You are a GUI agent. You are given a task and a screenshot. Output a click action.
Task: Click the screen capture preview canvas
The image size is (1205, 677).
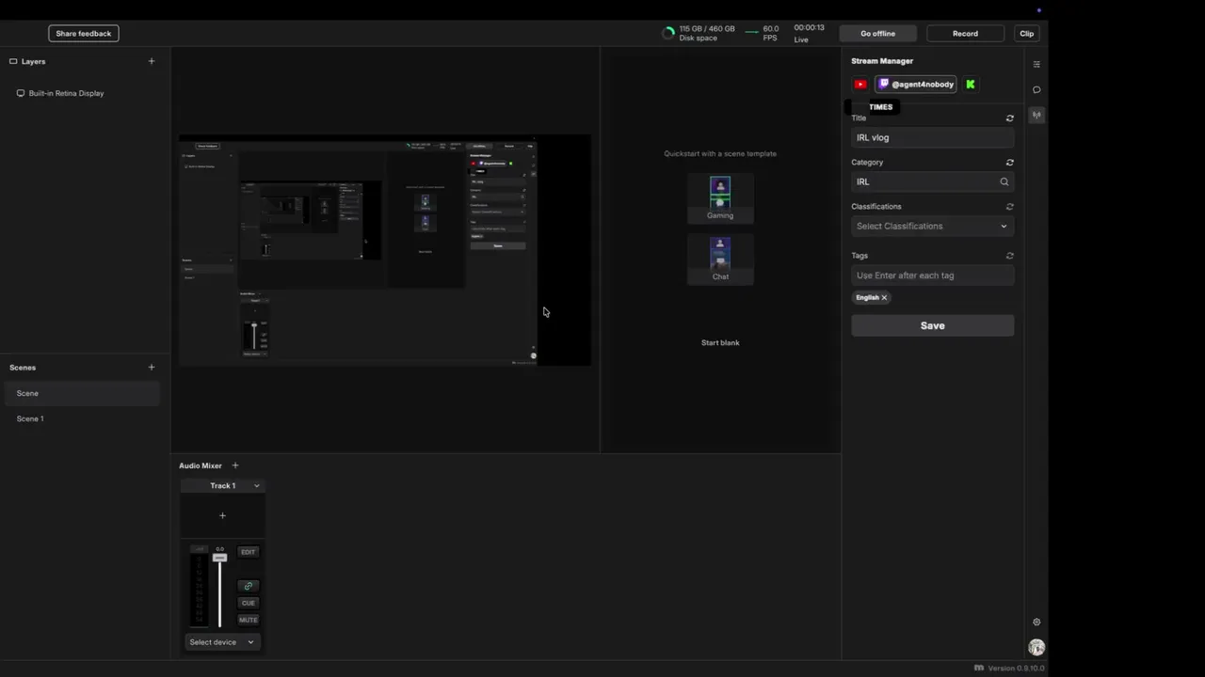pos(385,250)
